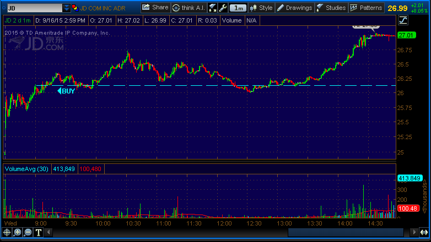This screenshot has height=242, width=431.
Task: Zoom in using the plus magnifier icon
Action: (x=18, y=233)
